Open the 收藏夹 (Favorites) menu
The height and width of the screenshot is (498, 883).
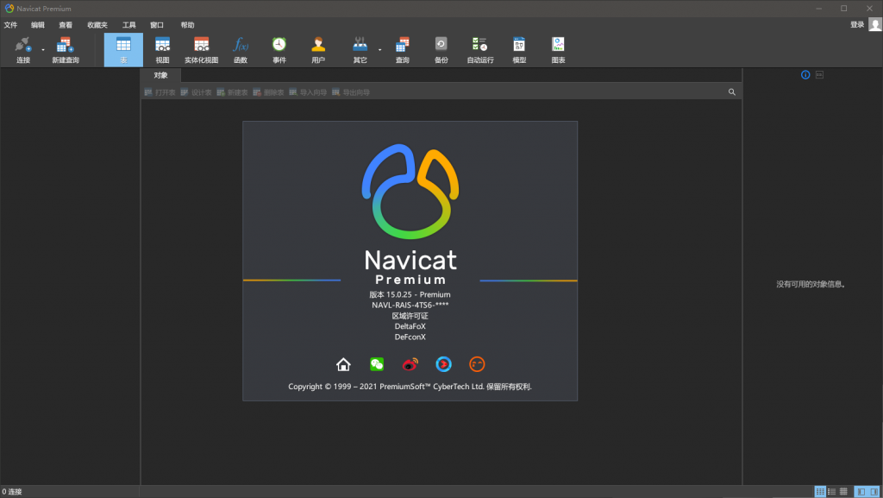pos(97,25)
